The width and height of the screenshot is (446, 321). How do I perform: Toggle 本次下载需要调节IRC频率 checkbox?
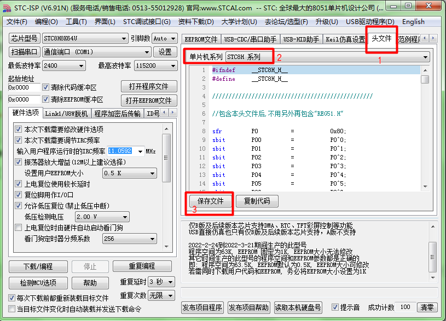(19, 140)
